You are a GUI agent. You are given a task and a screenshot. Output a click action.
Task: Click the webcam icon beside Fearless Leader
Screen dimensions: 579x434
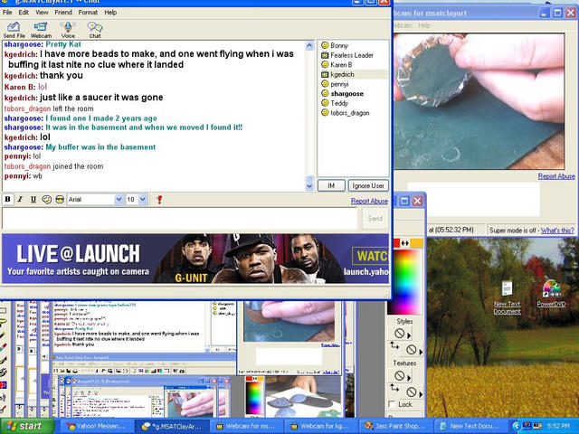click(x=325, y=55)
